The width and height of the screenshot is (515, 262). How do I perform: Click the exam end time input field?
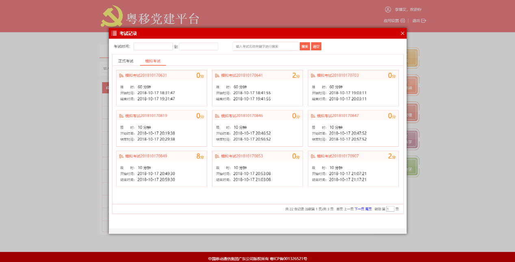pos(198,47)
